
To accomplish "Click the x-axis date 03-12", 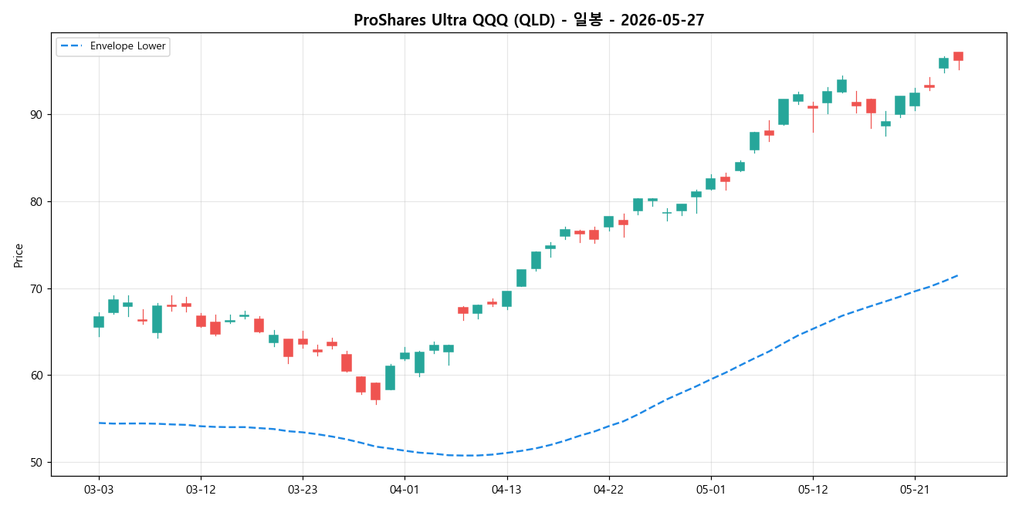I will click(x=201, y=490).
